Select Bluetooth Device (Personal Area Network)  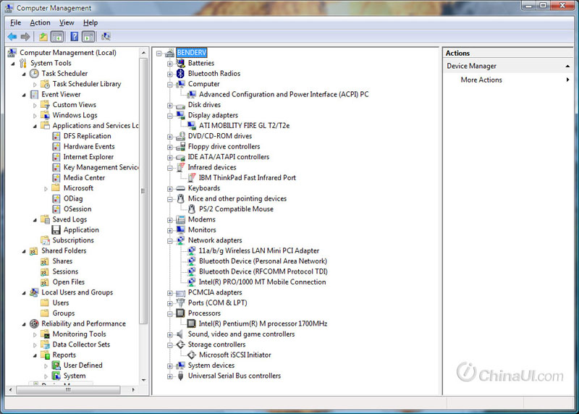[263, 261]
